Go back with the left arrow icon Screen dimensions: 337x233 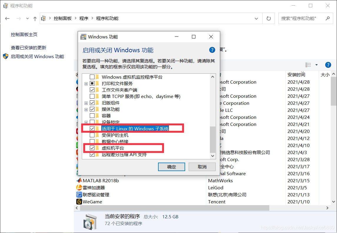(x=7, y=18)
